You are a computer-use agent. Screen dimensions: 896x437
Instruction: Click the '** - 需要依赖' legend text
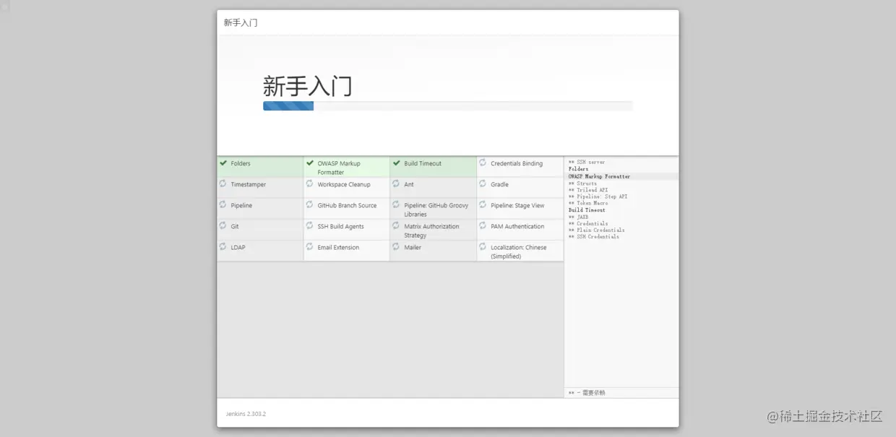587,393
